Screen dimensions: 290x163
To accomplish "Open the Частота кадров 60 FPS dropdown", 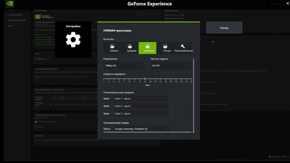I will pyautogui.click(x=171, y=66).
